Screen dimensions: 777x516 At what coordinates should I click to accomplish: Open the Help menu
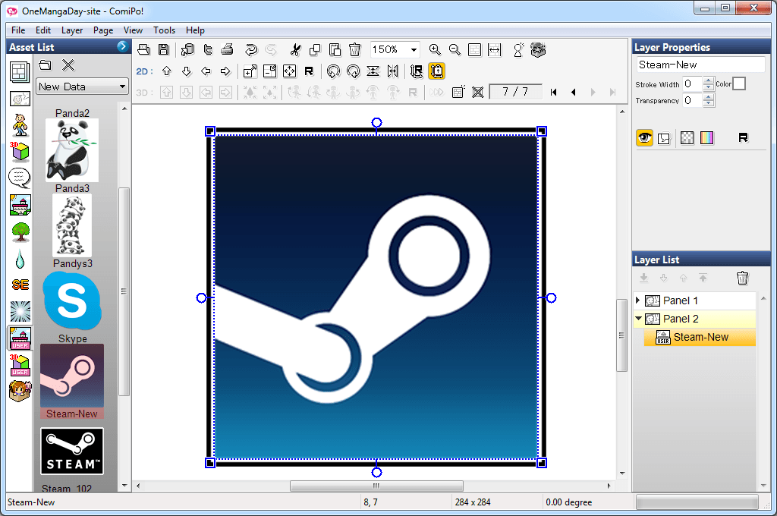tap(195, 30)
